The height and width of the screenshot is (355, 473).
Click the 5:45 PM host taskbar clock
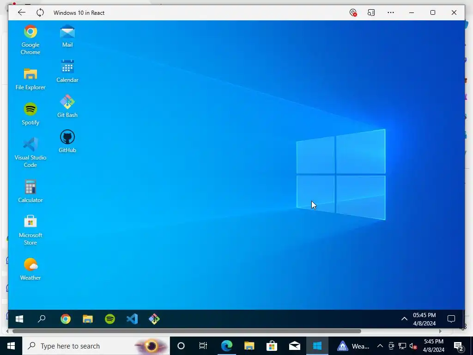433,346
